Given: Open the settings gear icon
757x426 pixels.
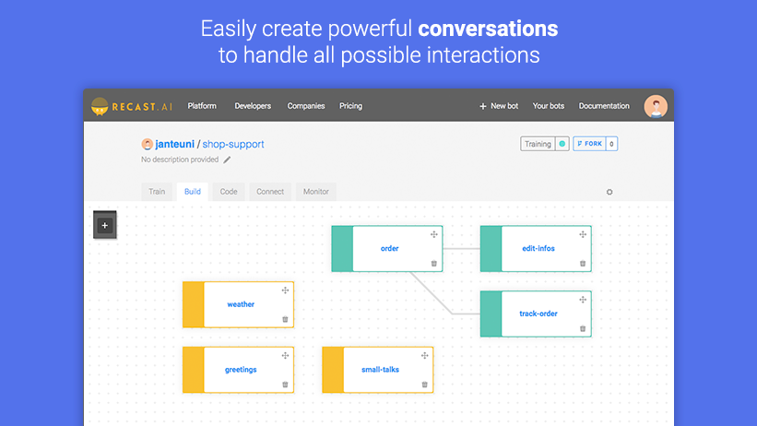Looking at the screenshot, I should point(609,192).
